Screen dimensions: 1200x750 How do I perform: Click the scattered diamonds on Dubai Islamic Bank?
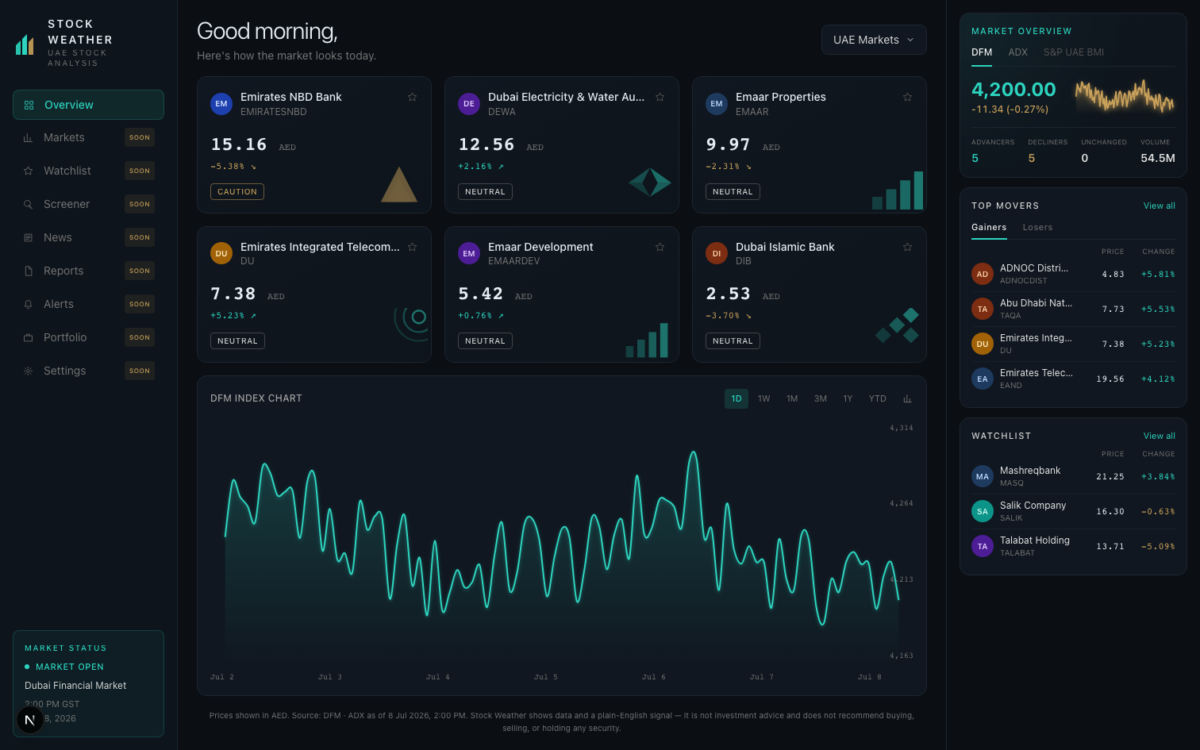point(897,325)
